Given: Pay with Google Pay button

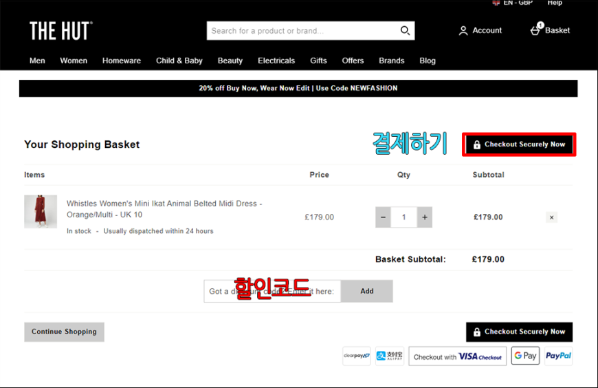Looking at the screenshot, I should click(526, 356).
